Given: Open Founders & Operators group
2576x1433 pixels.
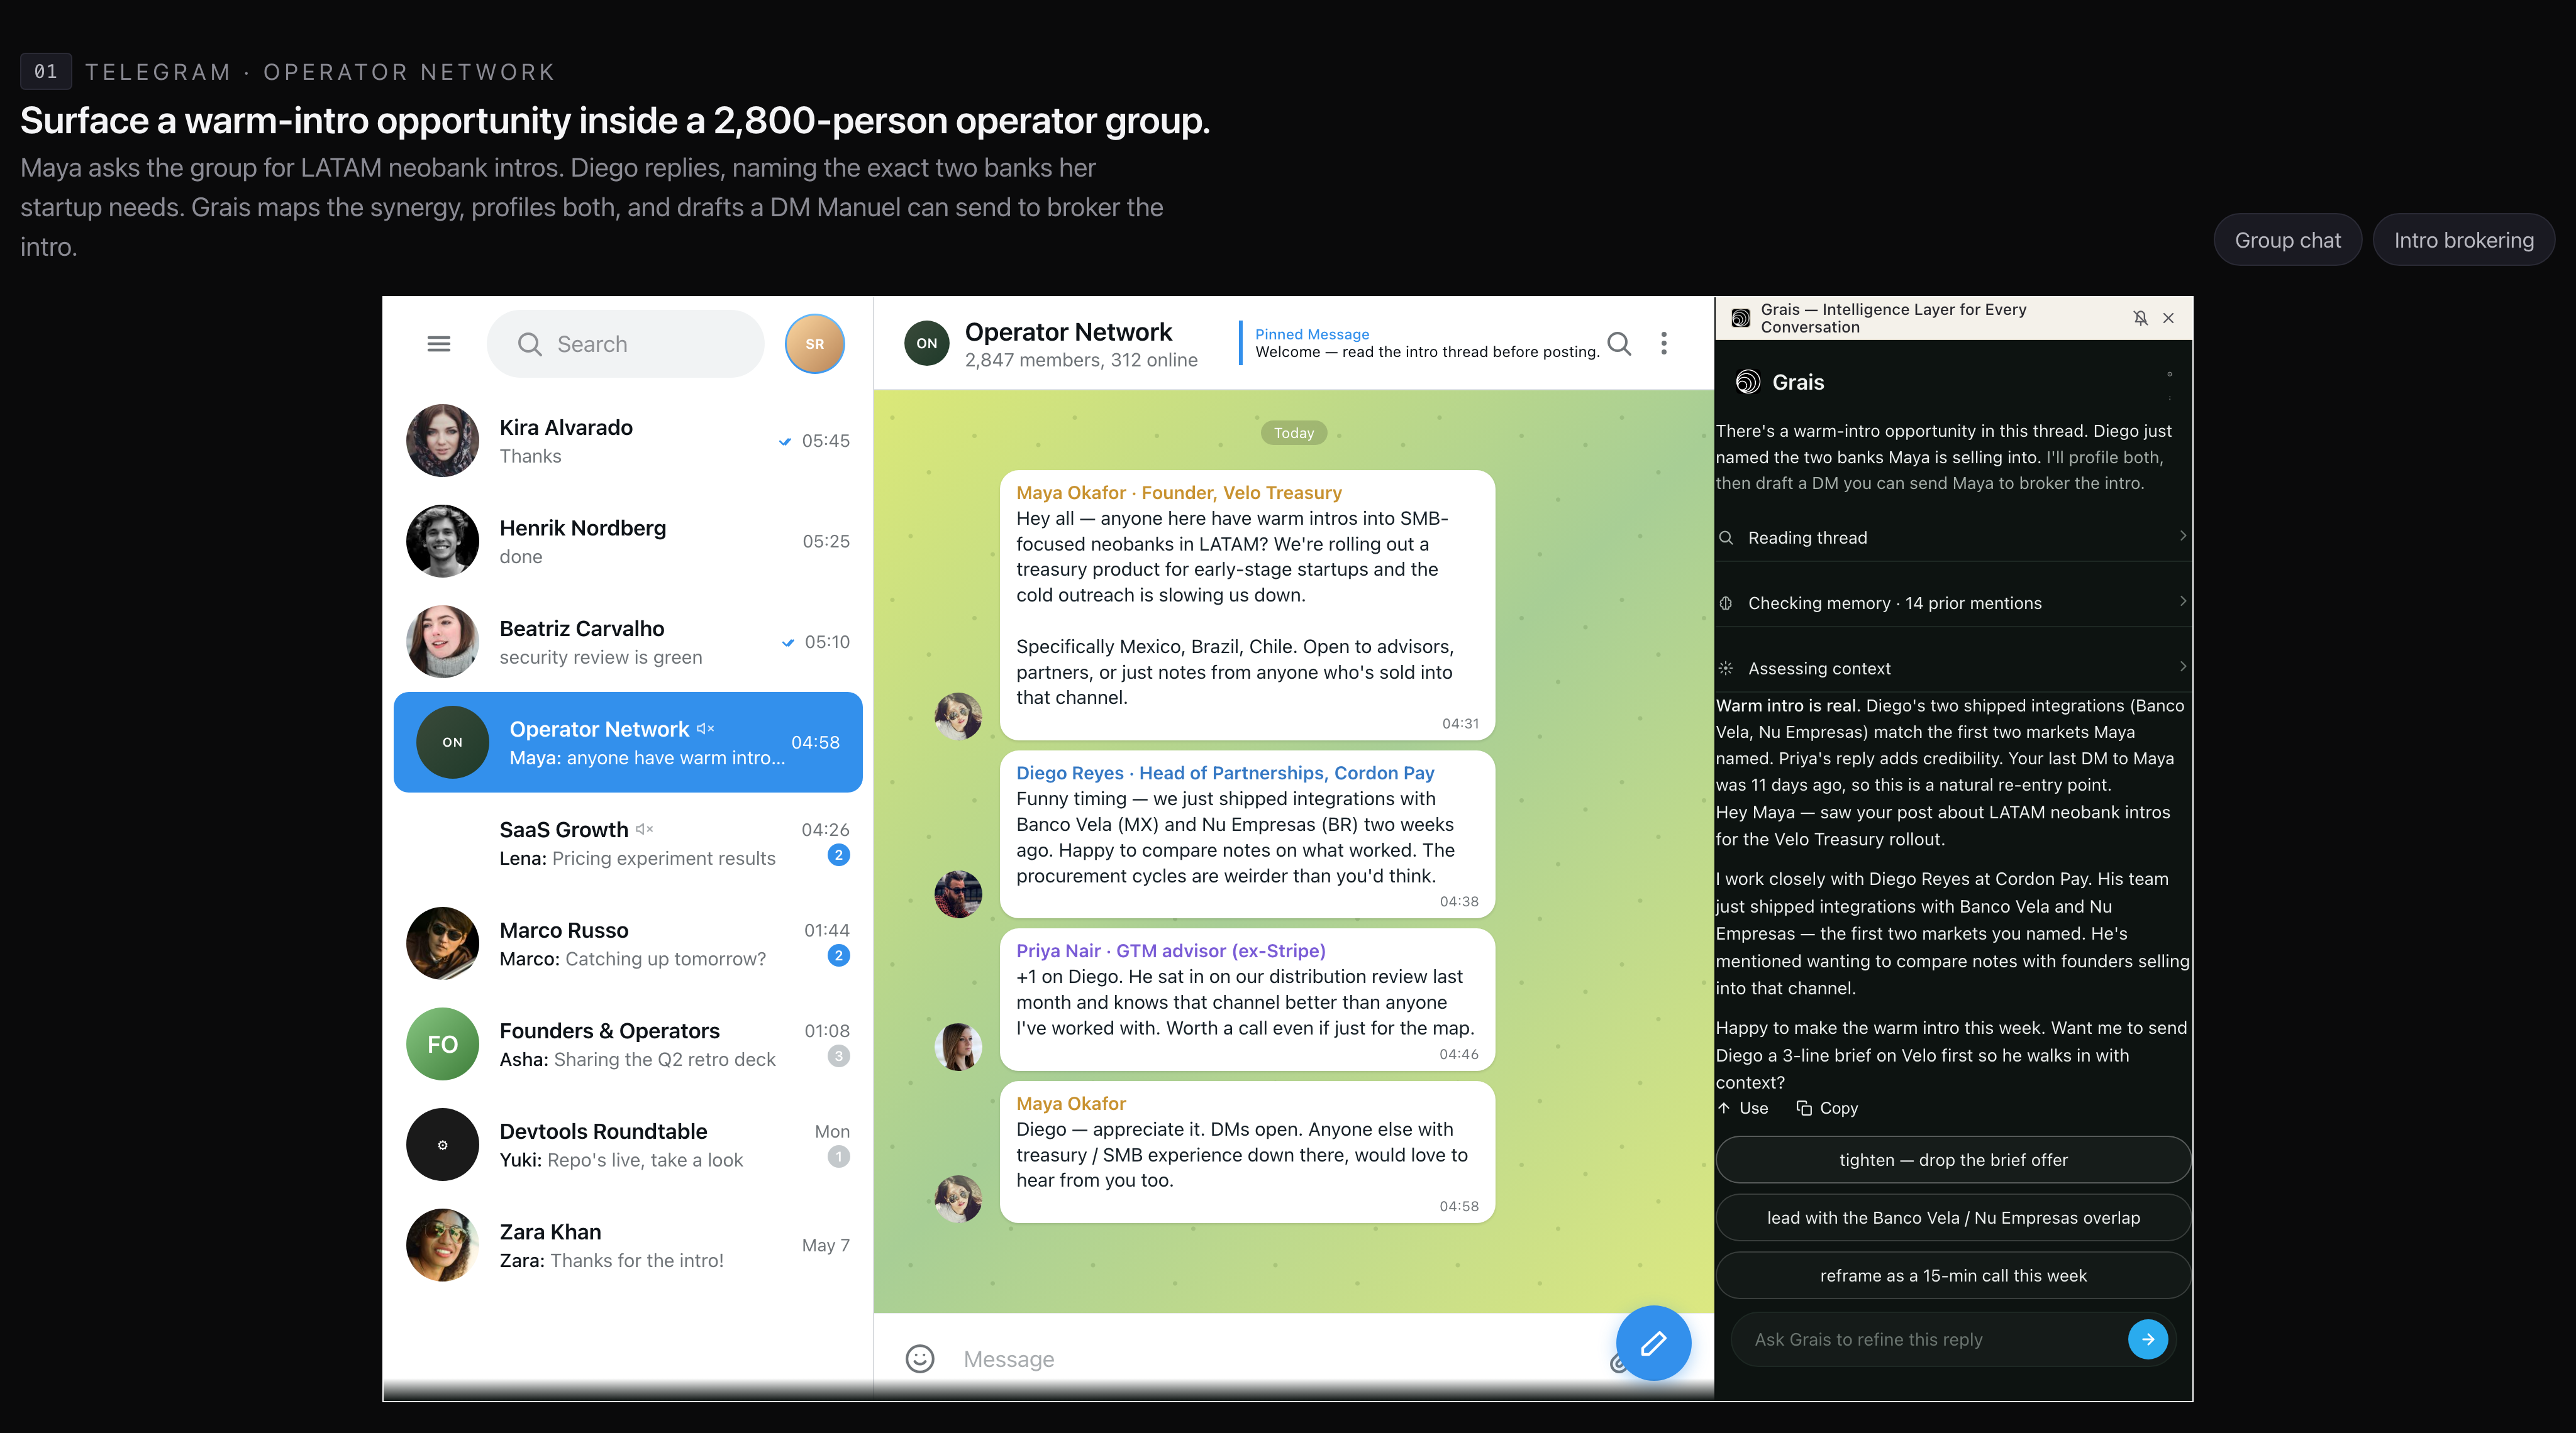Looking at the screenshot, I should coord(628,1045).
